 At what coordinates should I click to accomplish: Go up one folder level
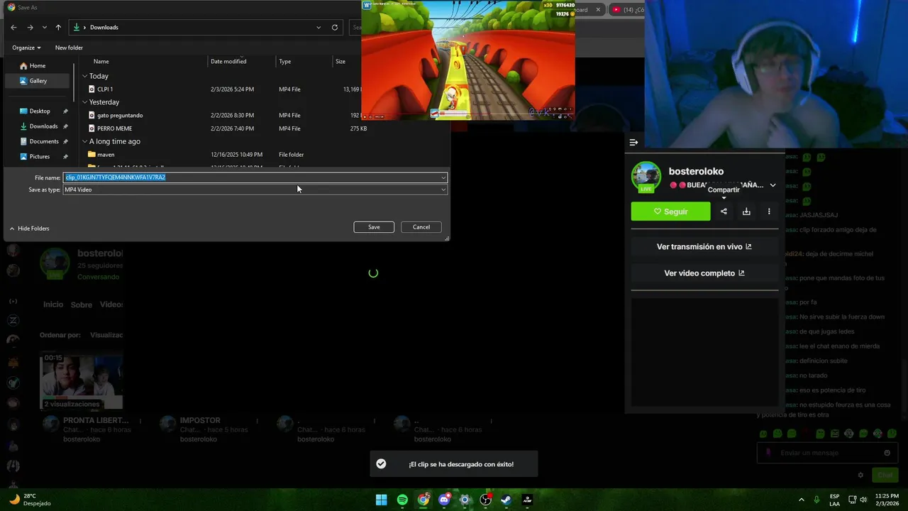click(58, 27)
